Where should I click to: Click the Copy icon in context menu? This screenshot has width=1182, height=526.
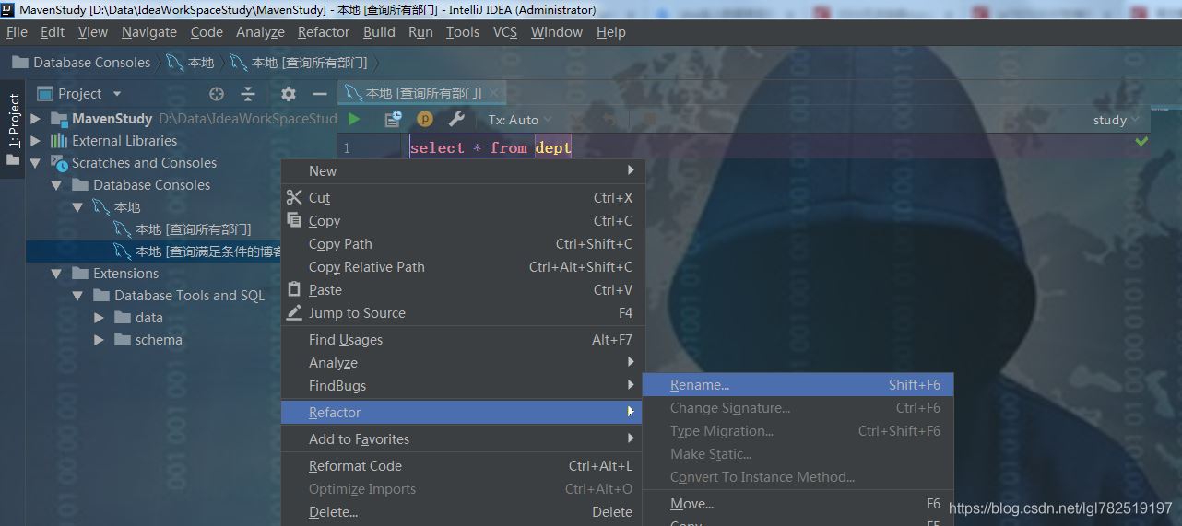coord(294,220)
